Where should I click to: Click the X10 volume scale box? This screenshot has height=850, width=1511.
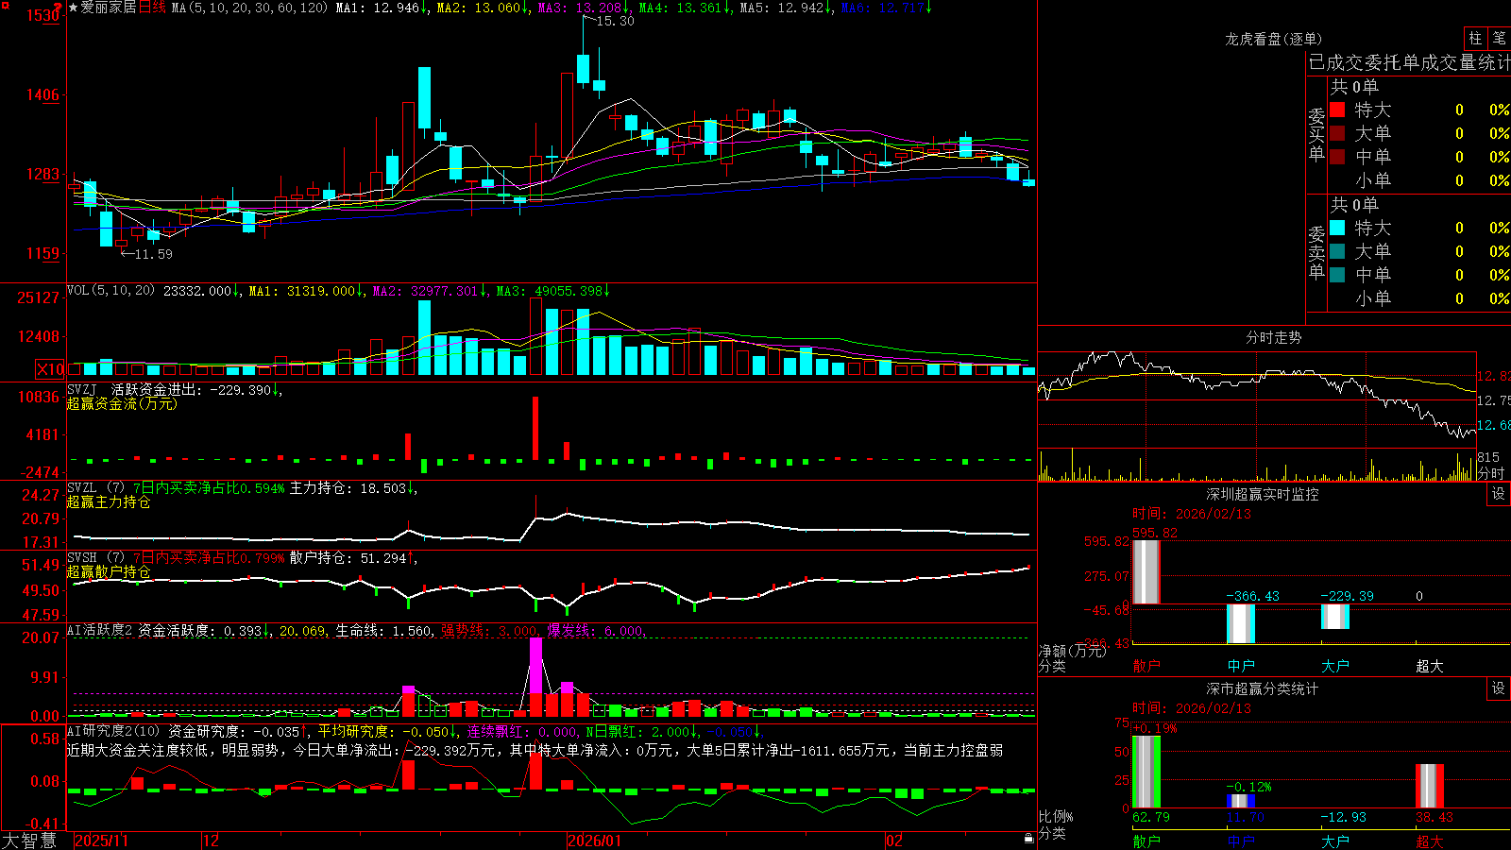(50, 369)
